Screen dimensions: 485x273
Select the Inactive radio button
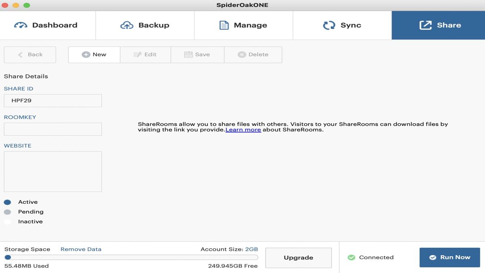point(7,221)
